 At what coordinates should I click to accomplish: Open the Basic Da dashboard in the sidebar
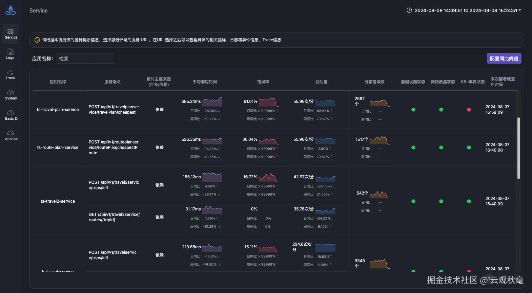tap(11, 115)
